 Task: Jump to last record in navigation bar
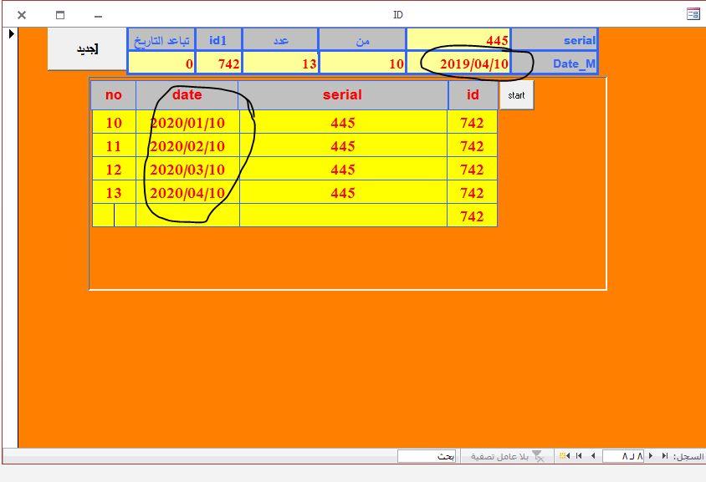579,456
